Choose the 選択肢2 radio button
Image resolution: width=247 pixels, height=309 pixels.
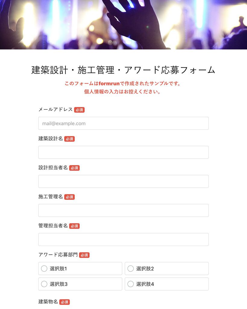[167, 268]
